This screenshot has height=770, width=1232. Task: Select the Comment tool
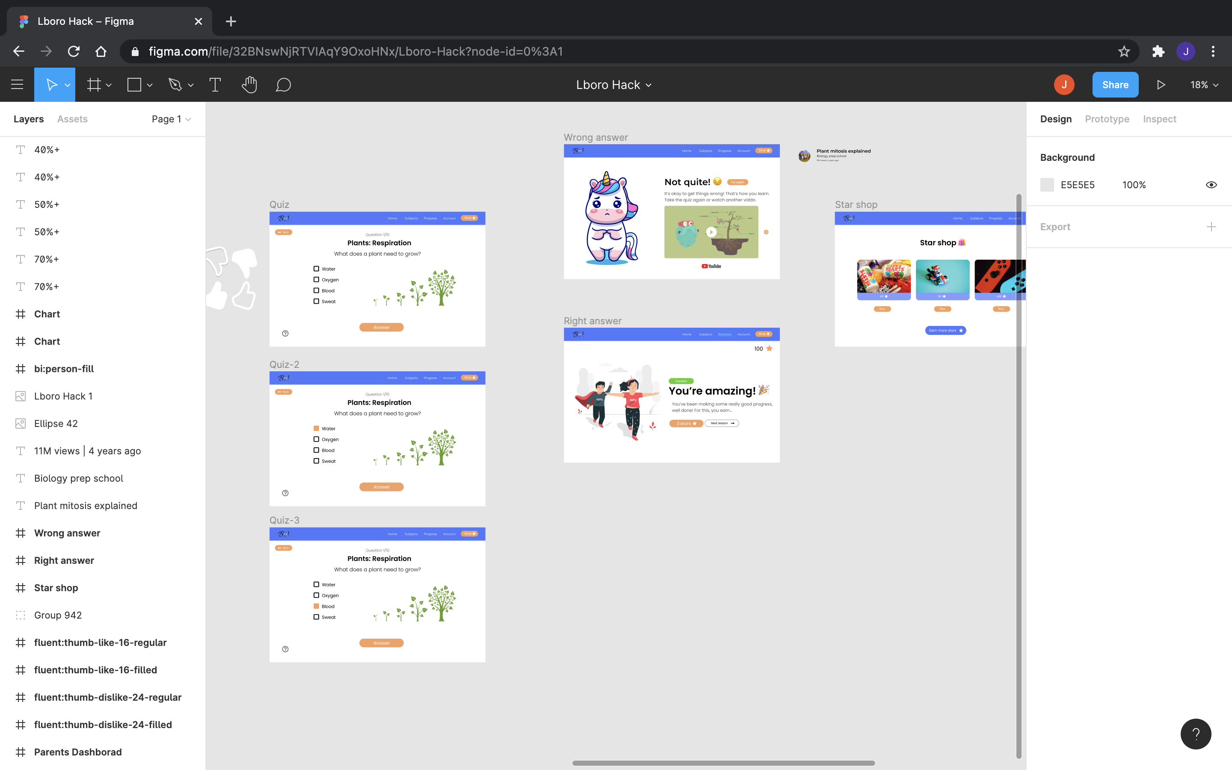(283, 85)
